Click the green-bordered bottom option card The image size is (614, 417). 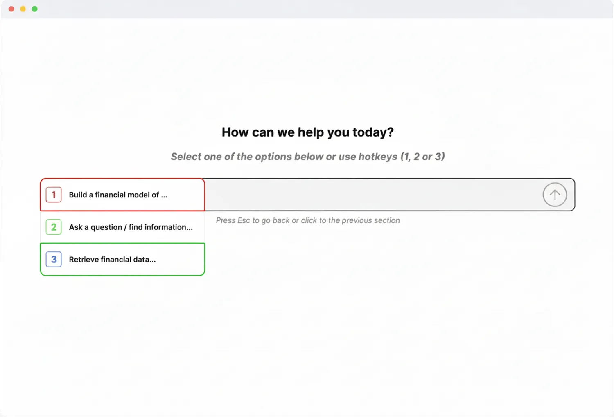pos(122,259)
